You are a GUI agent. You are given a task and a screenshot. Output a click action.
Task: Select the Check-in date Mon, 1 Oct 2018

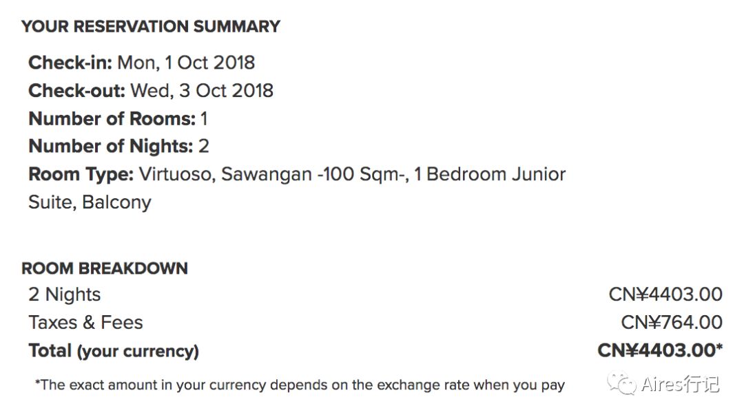[186, 63]
